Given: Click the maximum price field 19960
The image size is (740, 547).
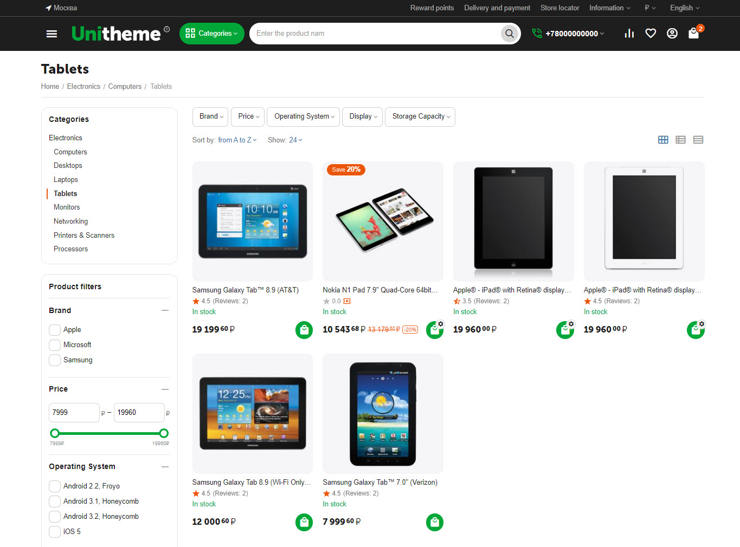Looking at the screenshot, I should (139, 413).
